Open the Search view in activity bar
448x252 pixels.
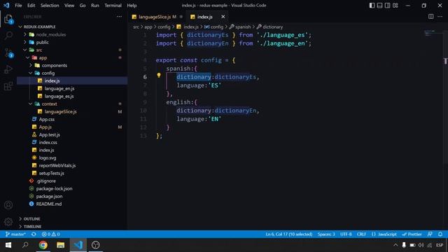[8, 36]
